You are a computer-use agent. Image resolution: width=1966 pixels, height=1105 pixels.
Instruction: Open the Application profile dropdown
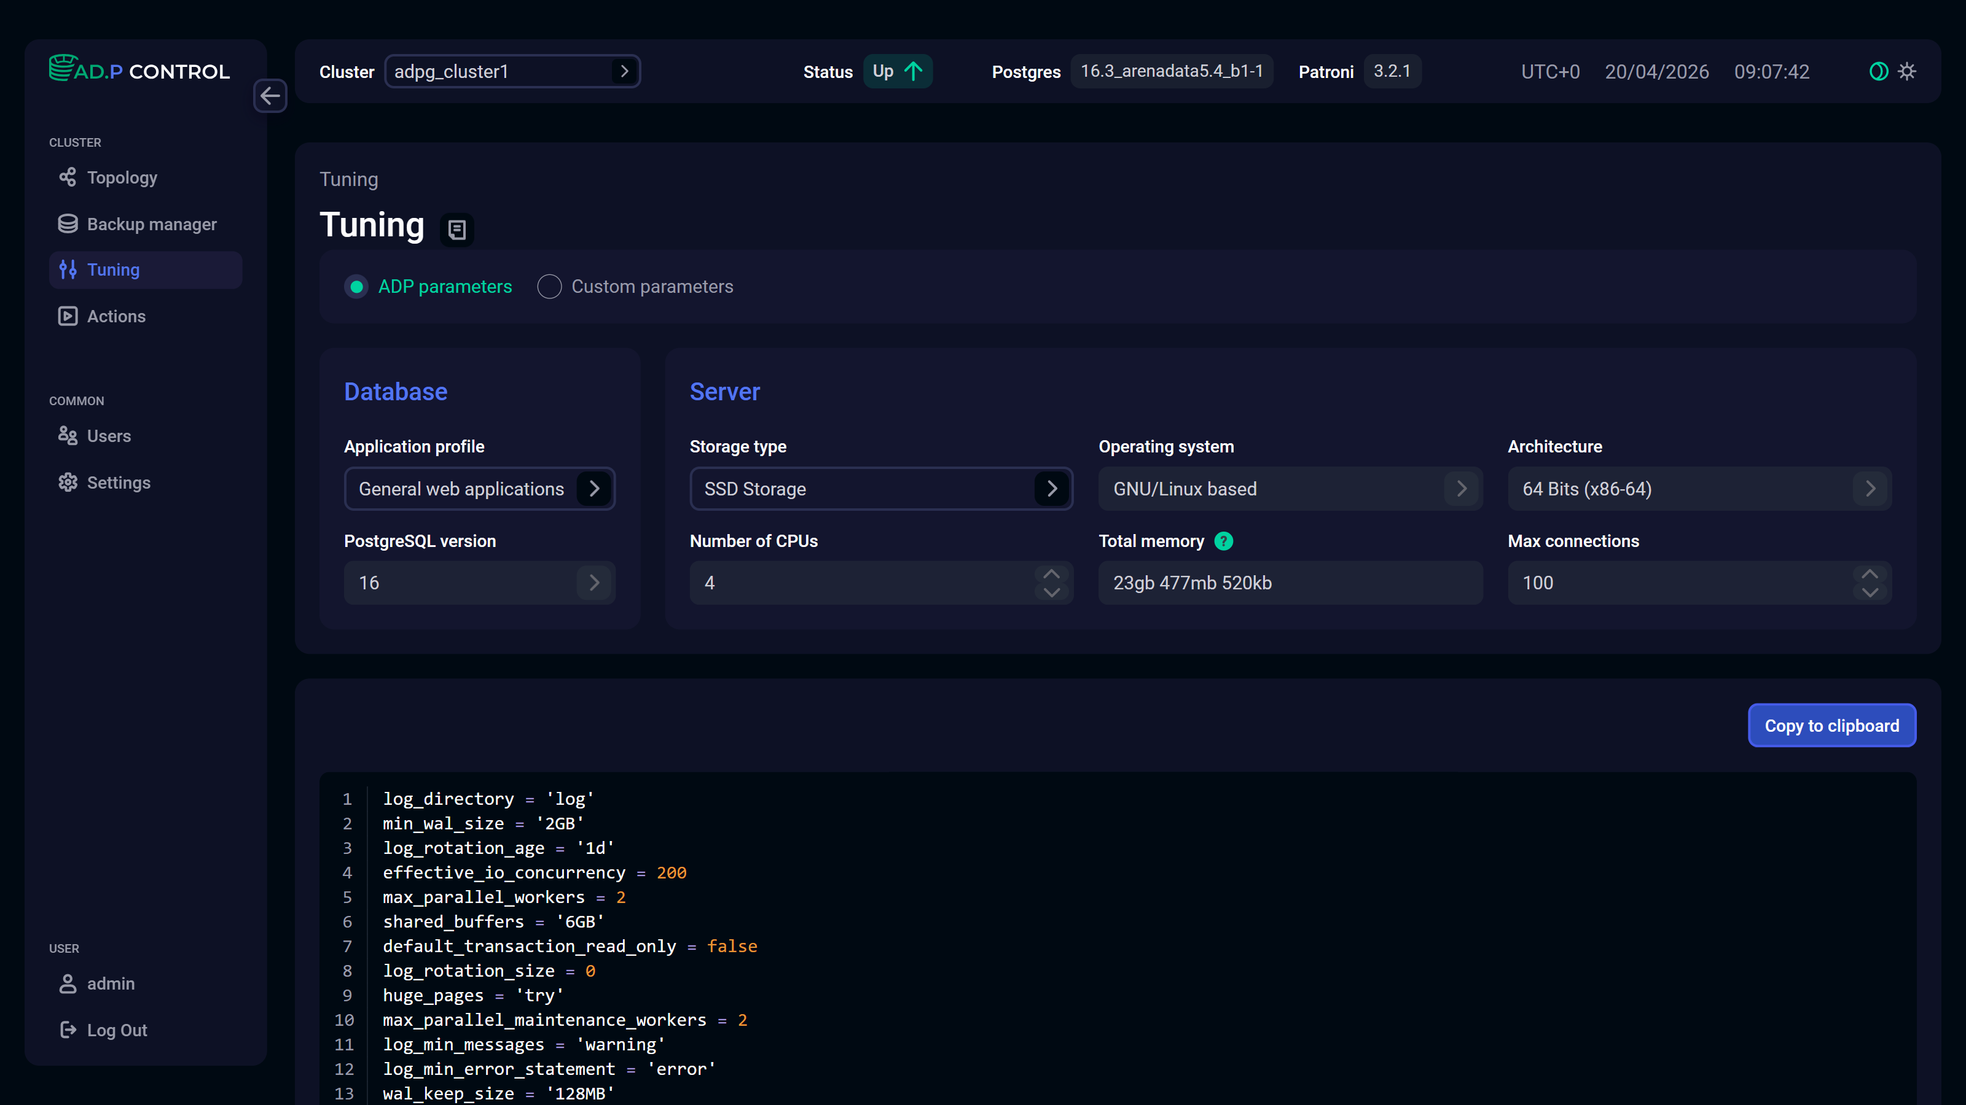pyautogui.click(x=479, y=489)
